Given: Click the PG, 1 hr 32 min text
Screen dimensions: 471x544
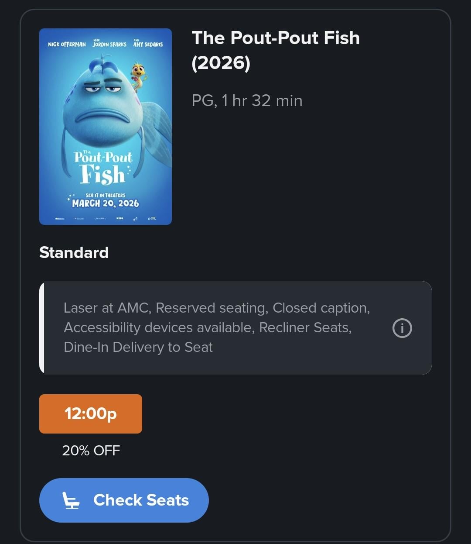Looking at the screenshot, I should point(247,100).
